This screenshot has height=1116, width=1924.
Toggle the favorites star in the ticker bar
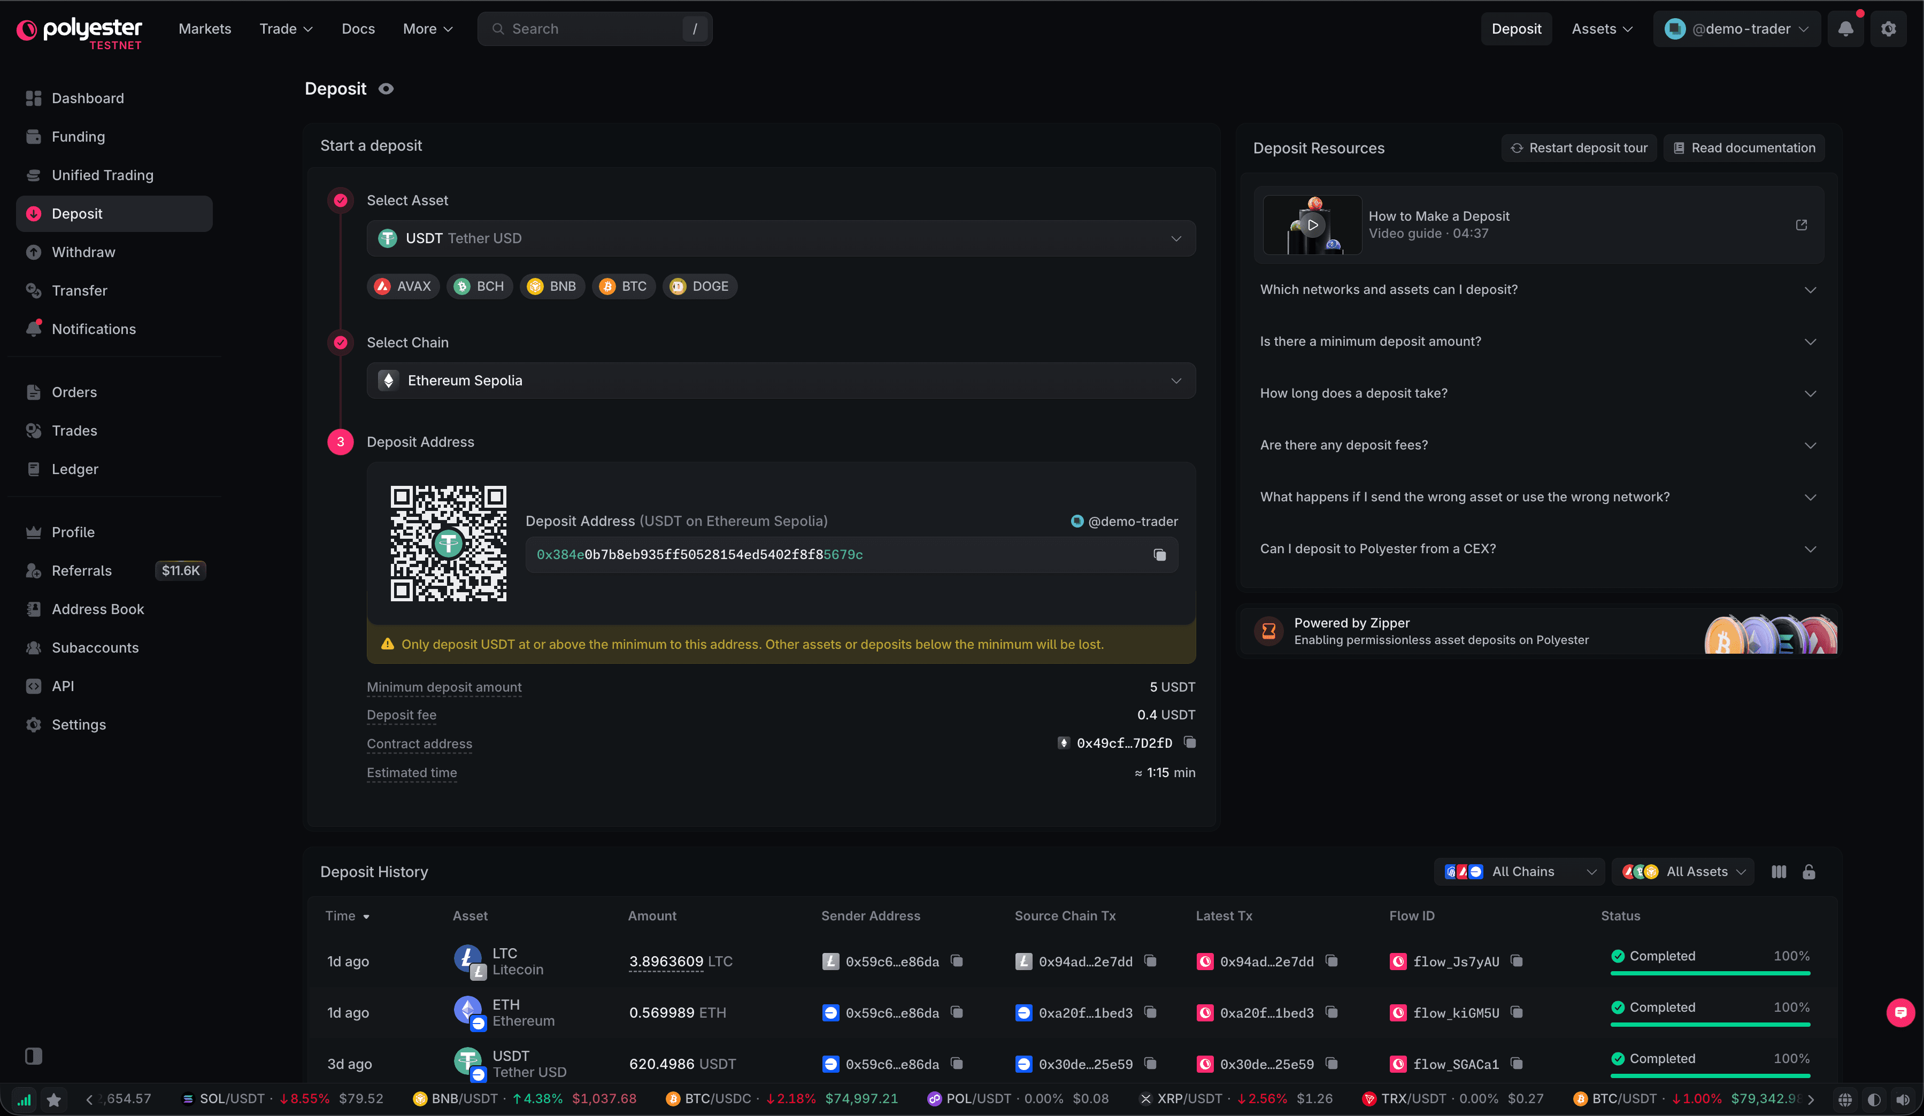coord(53,1099)
